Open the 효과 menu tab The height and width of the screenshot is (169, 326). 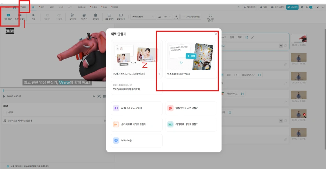pos(104,7)
